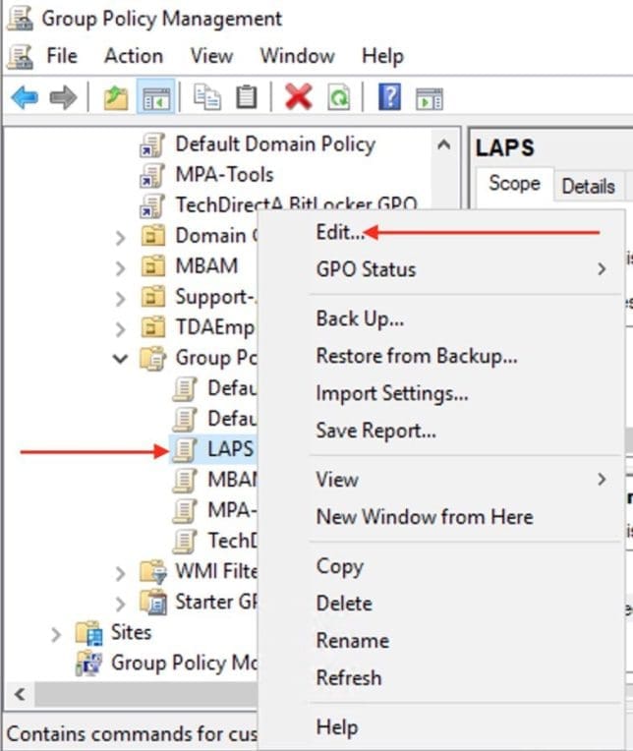
Task: Open the Window menu
Action: click(298, 56)
